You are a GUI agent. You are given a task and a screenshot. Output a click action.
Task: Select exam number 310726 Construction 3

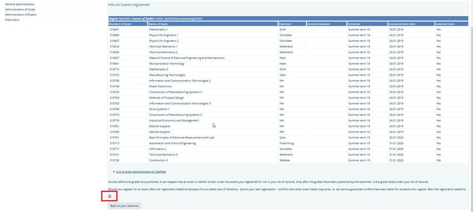(288, 160)
